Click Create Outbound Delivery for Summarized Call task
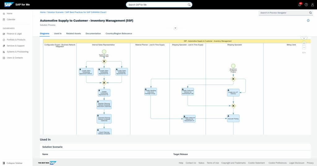This screenshot has width=317, height=166. pos(188,92)
